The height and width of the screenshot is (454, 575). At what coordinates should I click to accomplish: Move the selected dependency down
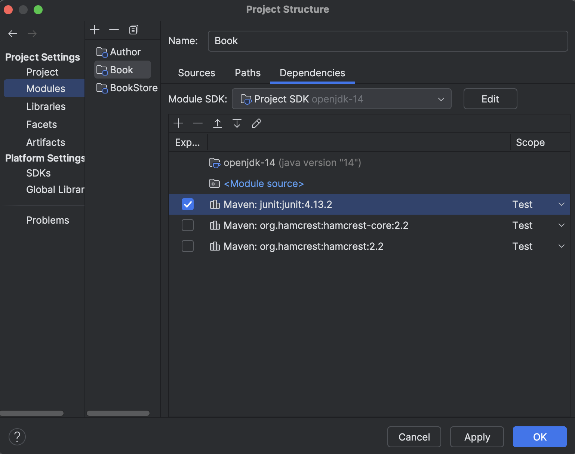coord(237,123)
